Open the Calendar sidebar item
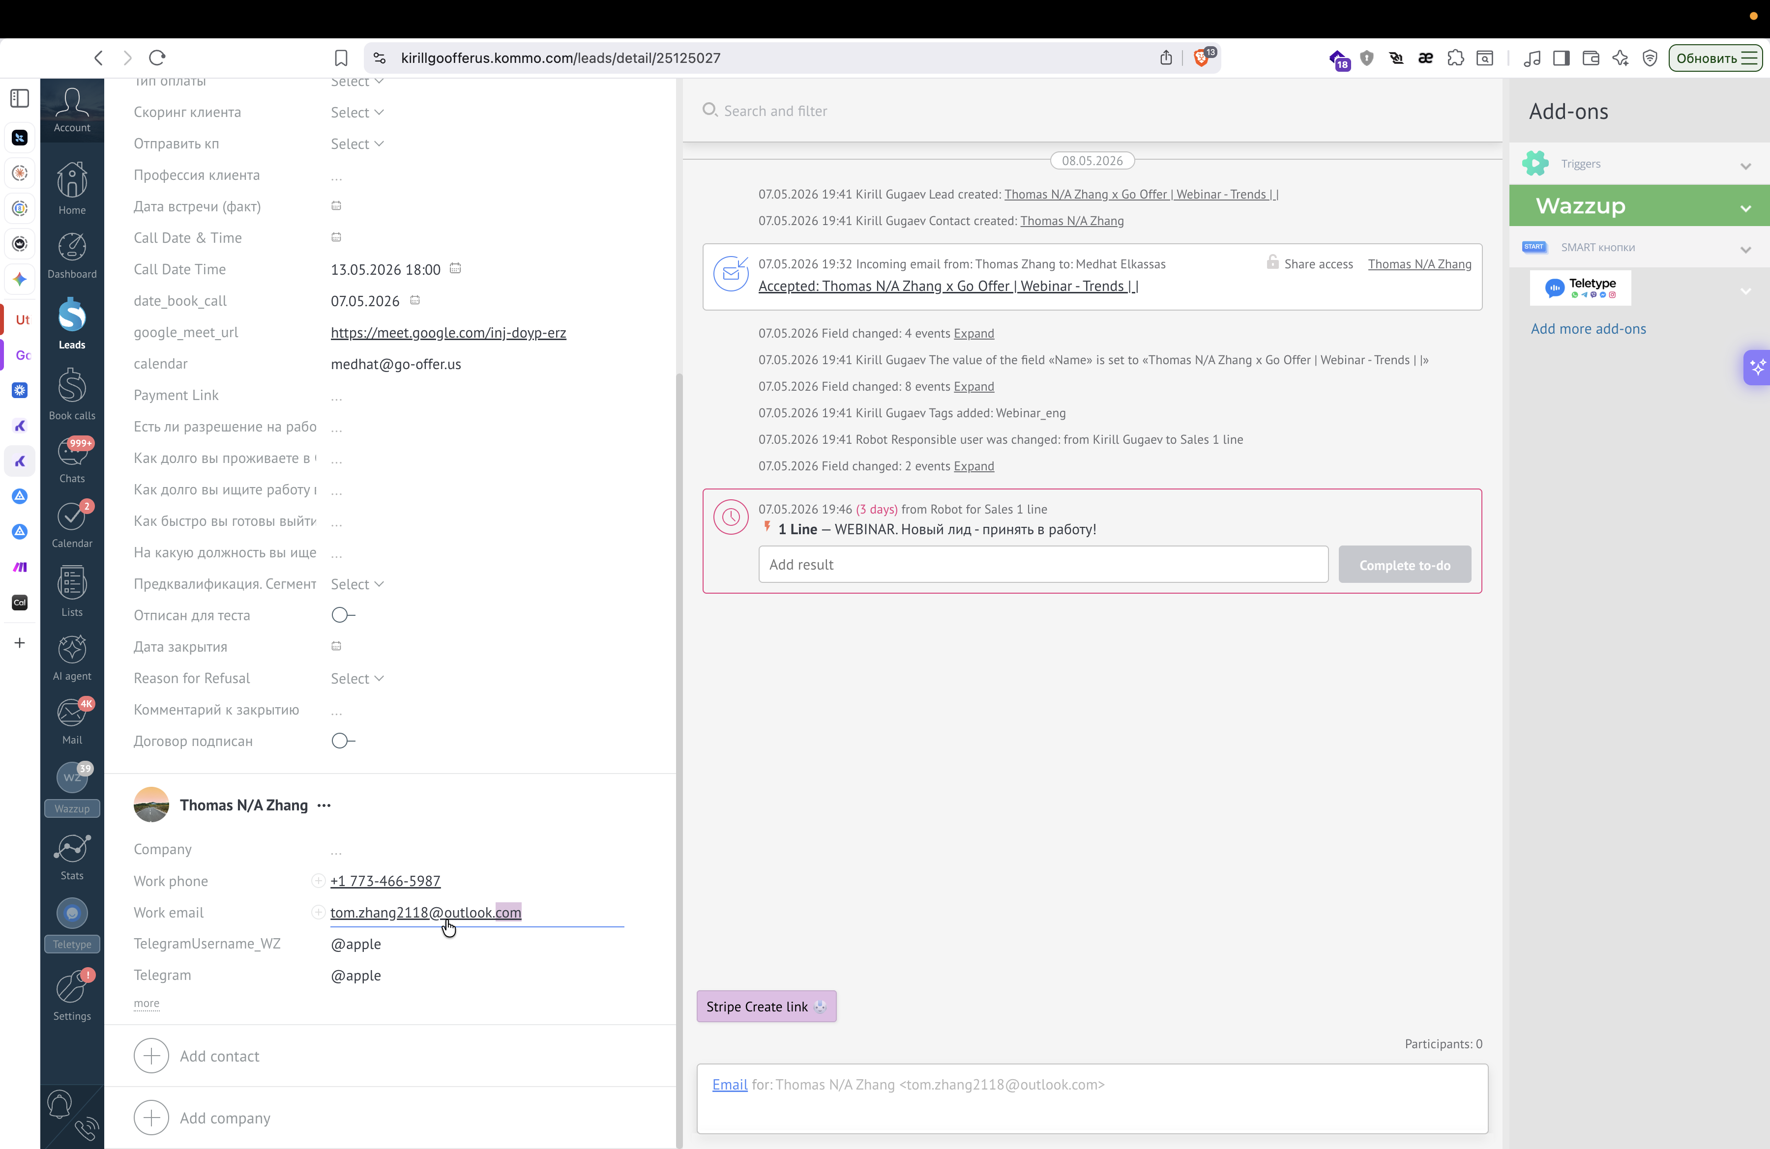This screenshot has width=1770, height=1149. [72, 525]
